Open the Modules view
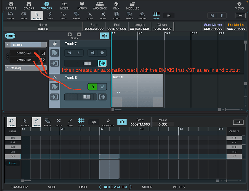The width and height of the screenshot is (249, 191). pos(133,5)
